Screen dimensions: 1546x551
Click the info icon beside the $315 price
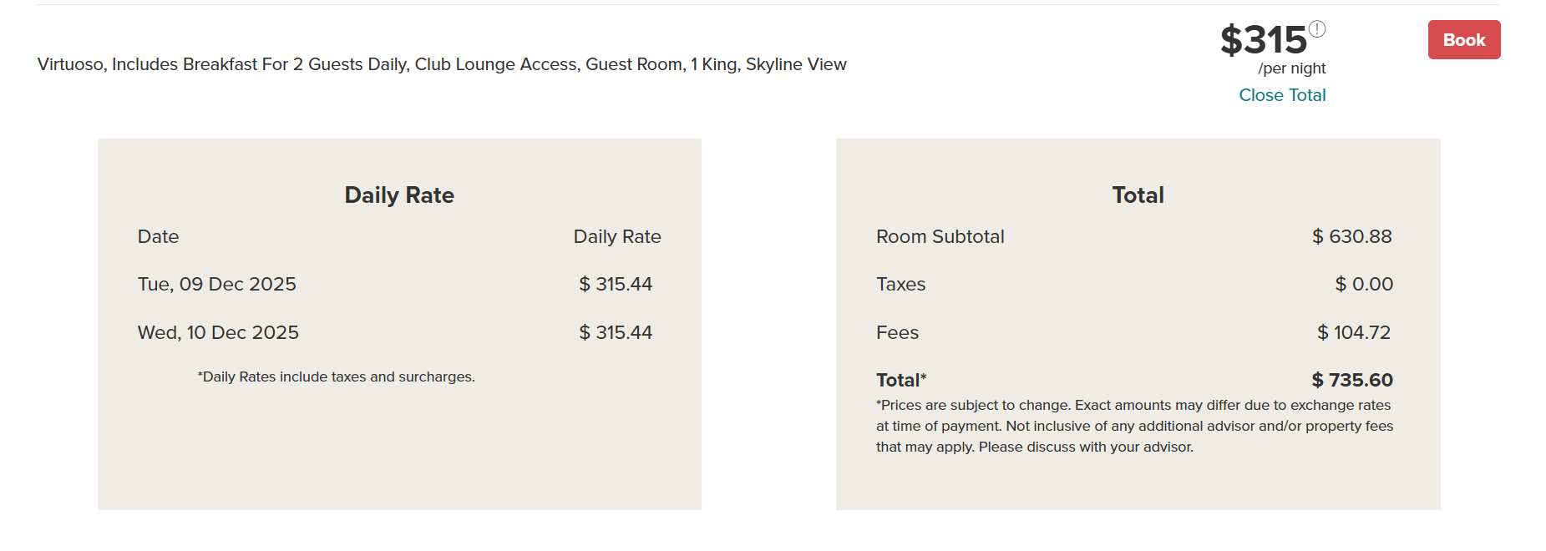tap(1317, 29)
